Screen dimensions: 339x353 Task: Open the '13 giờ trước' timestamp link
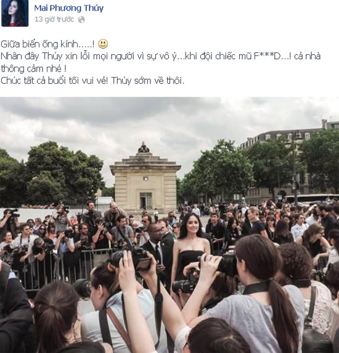click(x=54, y=19)
